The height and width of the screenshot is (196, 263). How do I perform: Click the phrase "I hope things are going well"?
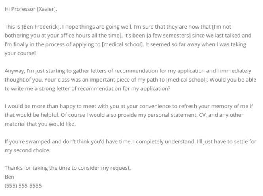coord(97,27)
